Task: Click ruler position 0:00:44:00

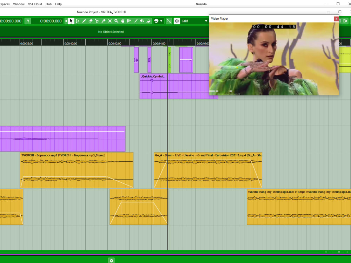Action: pos(159,43)
